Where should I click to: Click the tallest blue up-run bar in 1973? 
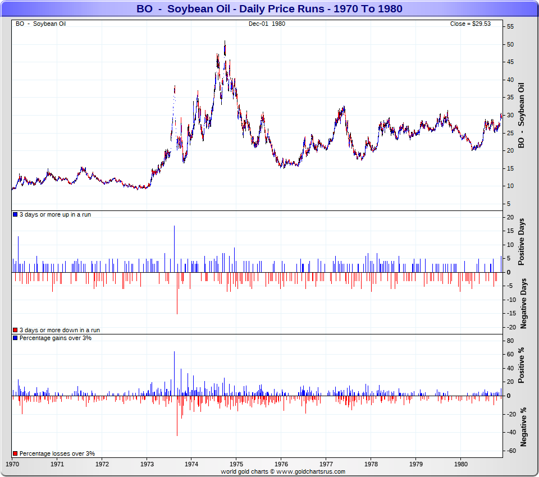pos(174,249)
